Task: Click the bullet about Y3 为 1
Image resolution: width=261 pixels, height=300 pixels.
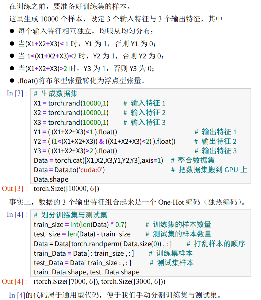Action: (x=86, y=69)
